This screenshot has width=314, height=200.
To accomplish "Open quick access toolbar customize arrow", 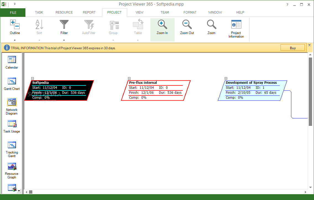I will tap(15, 4).
